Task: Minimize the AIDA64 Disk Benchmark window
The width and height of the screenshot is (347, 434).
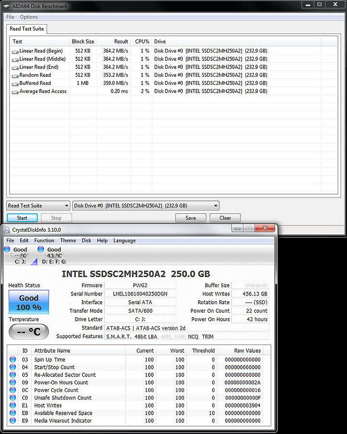Action: pyautogui.click(x=308, y=4)
